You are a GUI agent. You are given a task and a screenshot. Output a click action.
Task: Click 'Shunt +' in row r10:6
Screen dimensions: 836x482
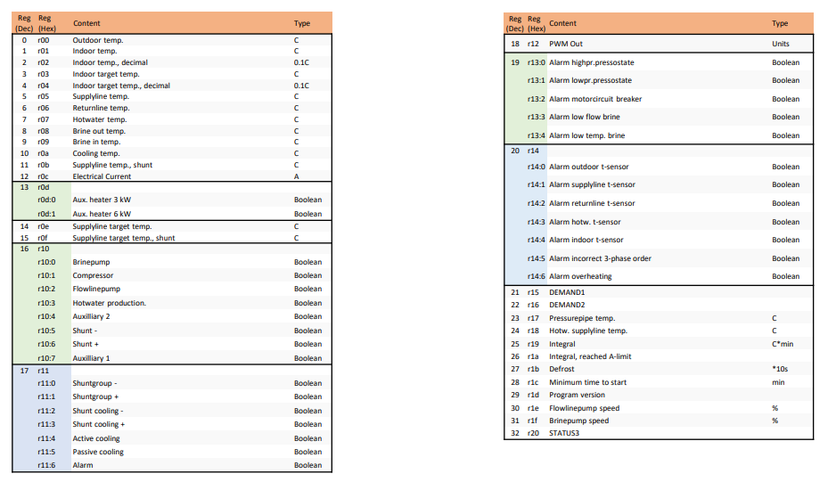coord(86,345)
